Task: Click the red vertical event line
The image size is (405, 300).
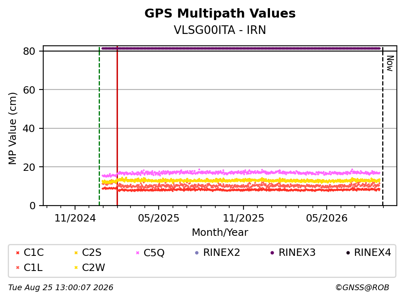Action: 117,126
